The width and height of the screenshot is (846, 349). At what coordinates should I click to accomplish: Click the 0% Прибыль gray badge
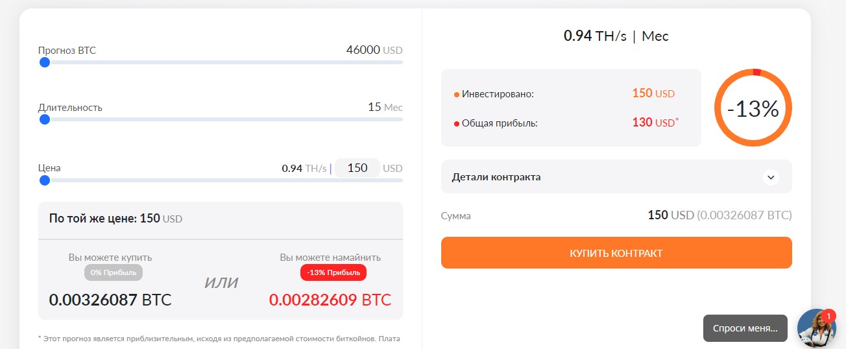[x=114, y=272]
